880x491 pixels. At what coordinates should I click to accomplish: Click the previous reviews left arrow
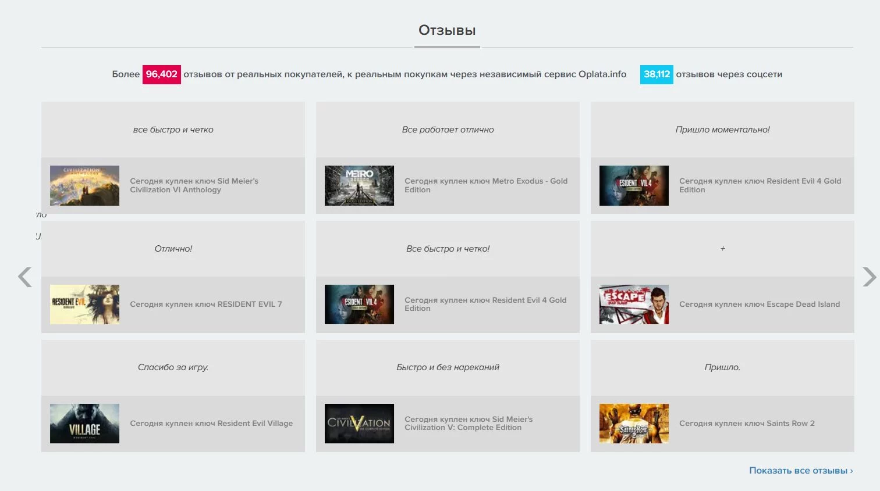click(x=24, y=277)
